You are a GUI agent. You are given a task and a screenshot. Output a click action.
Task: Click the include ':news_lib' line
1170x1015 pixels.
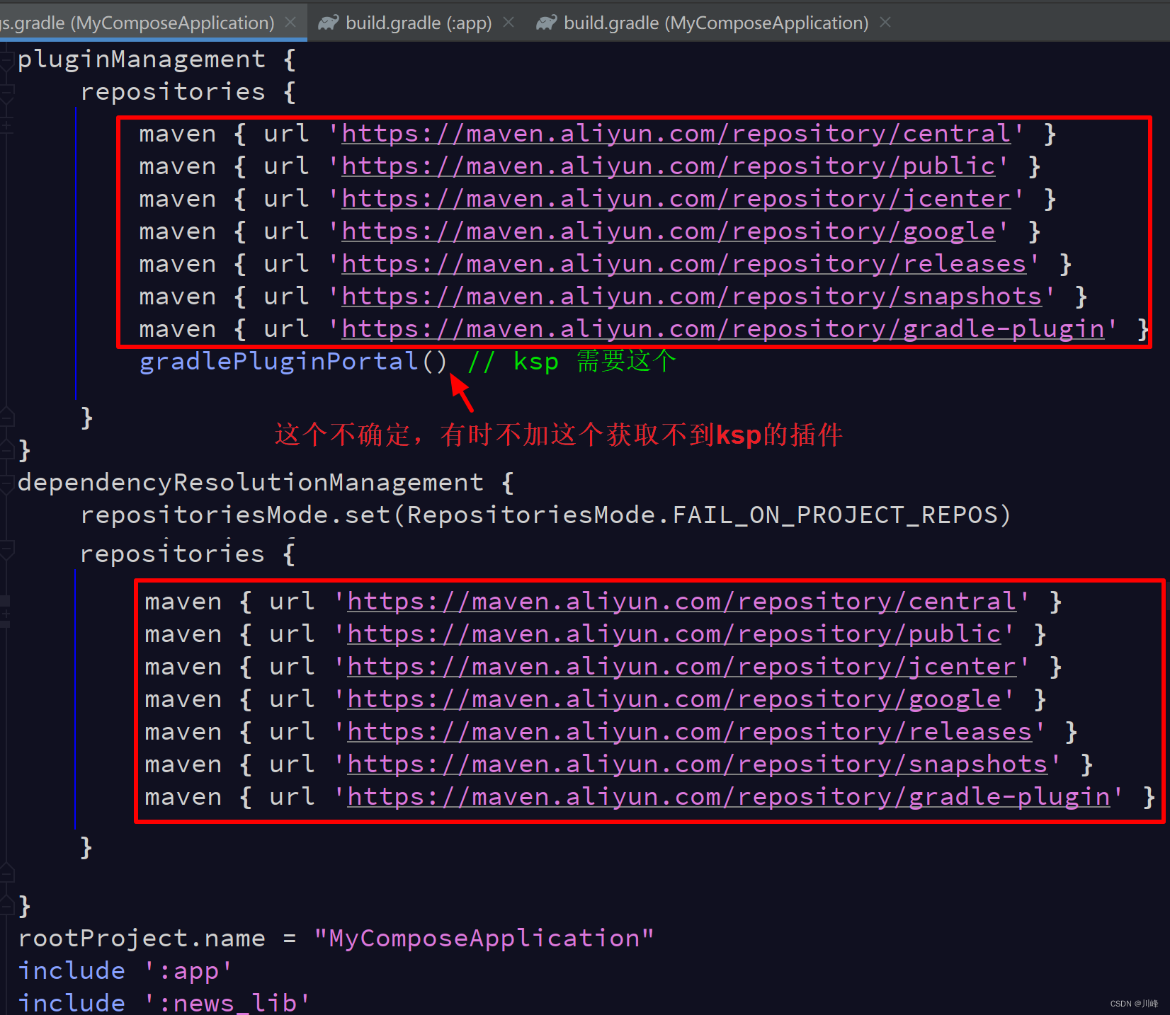[x=164, y=1002]
